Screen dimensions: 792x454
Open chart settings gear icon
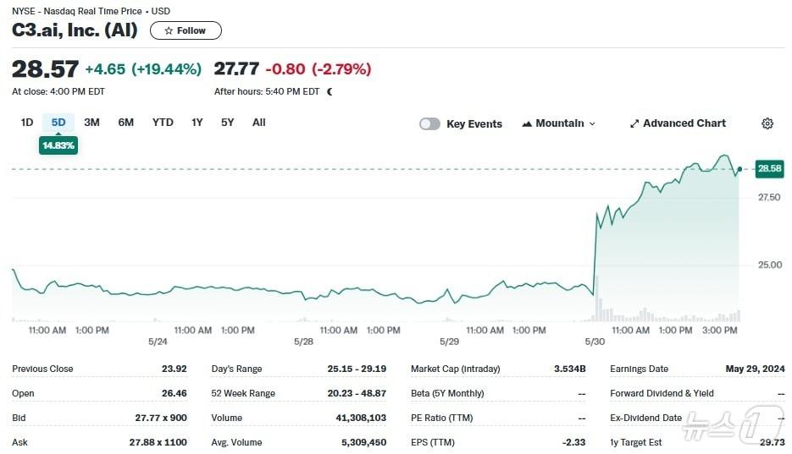click(767, 123)
